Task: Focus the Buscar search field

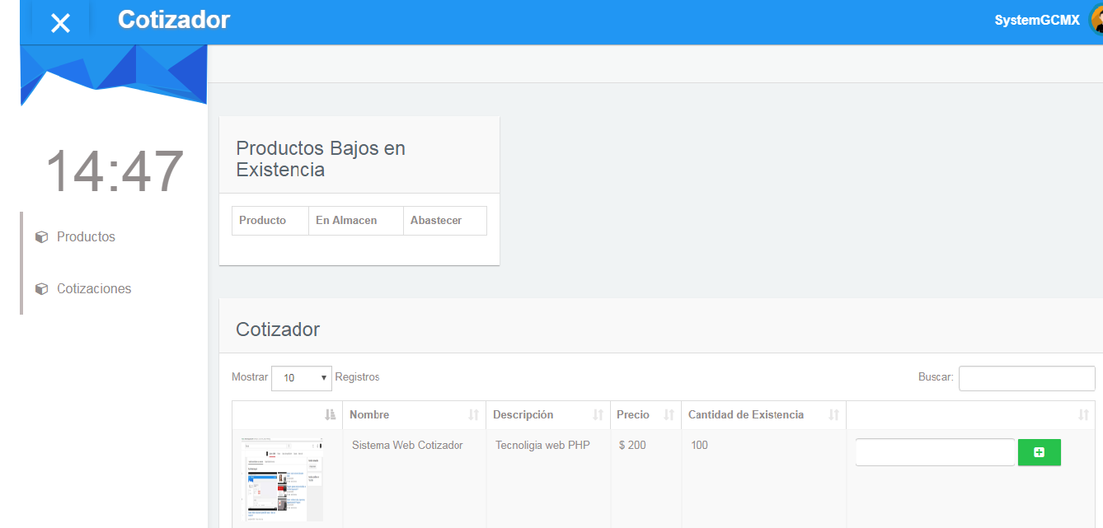Action: tap(1026, 378)
